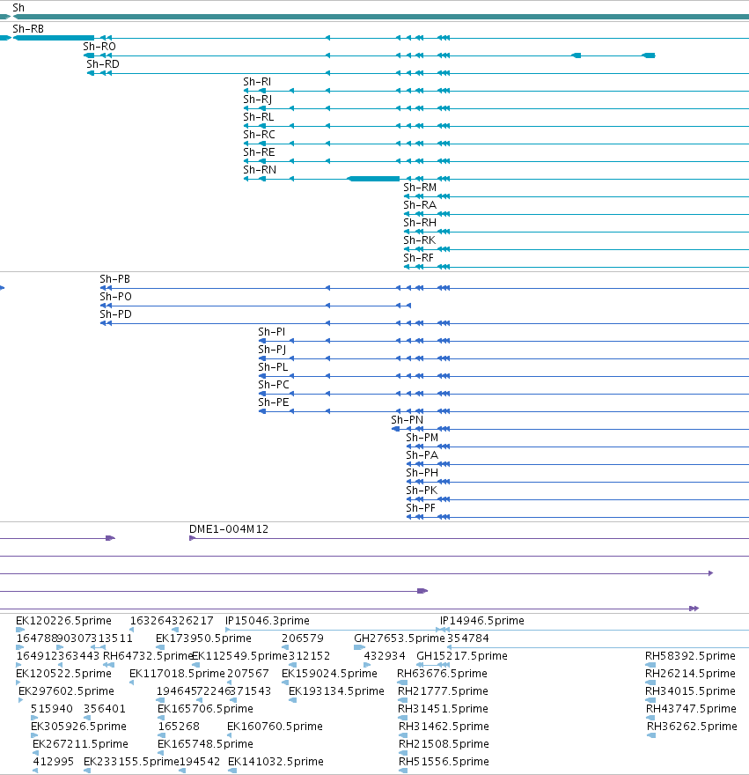Select the Sh-RA transcript label

[x=420, y=205]
